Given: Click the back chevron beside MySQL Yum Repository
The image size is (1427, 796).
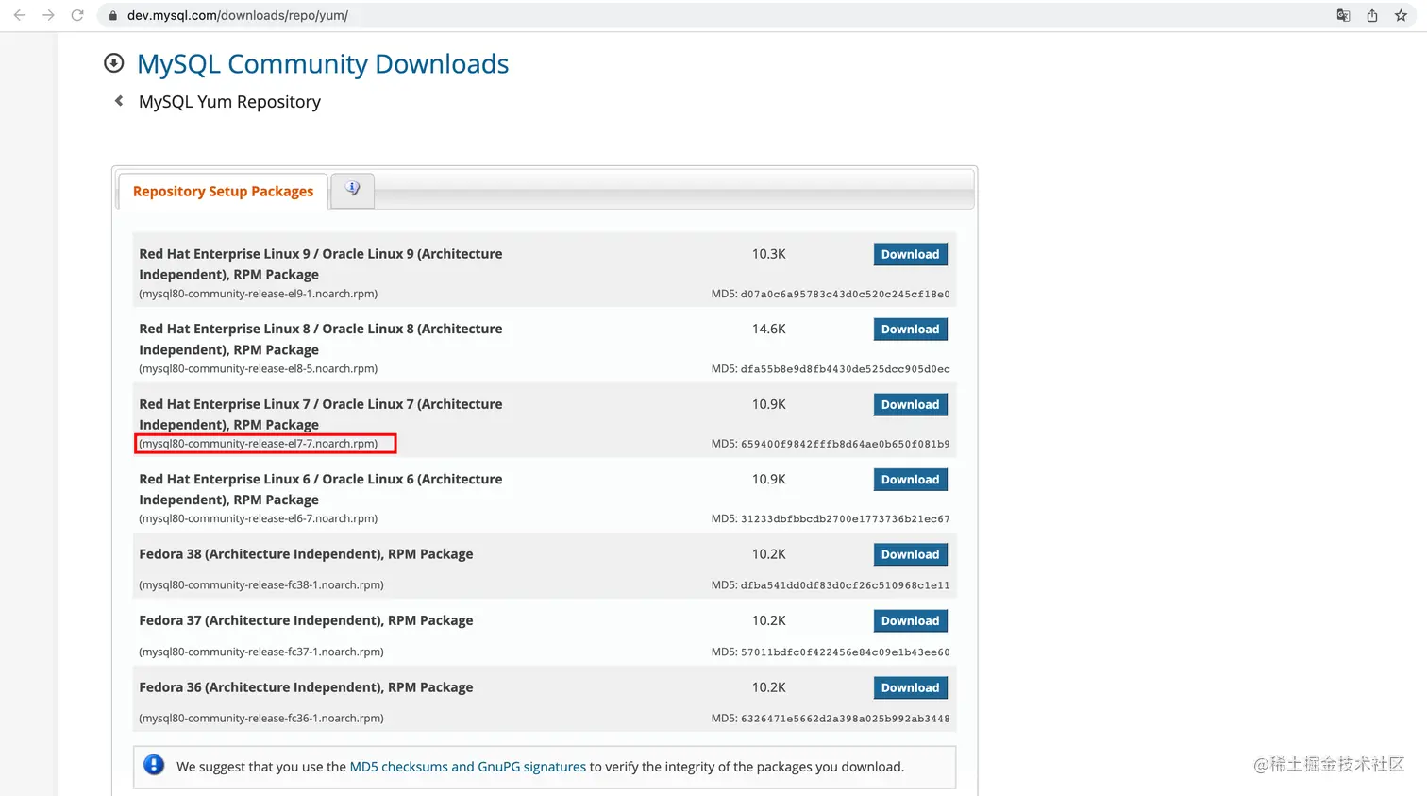Looking at the screenshot, I should (x=117, y=100).
